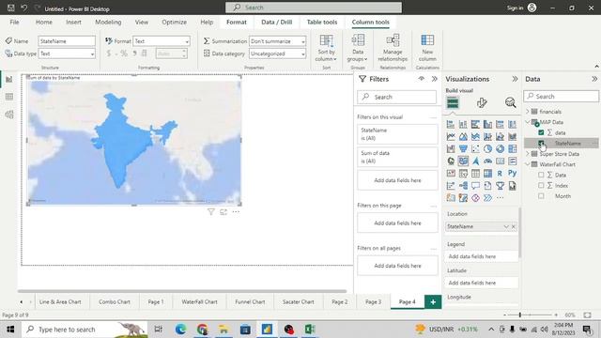Check the Data field in WaterFall Chart
Image resolution: width=601 pixels, height=338 pixels.
(541, 175)
